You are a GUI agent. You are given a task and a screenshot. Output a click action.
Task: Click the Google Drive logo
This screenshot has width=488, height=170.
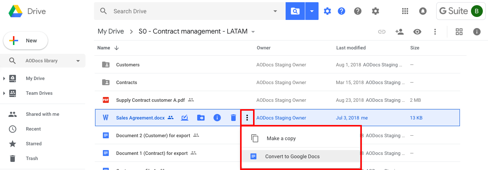click(x=15, y=11)
